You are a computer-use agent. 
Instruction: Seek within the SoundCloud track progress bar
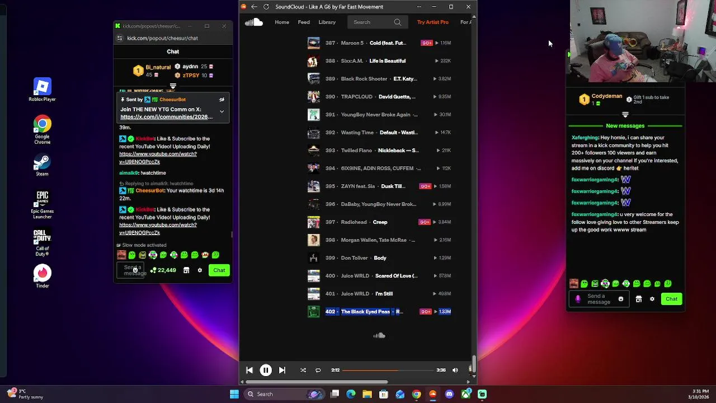tap(388, 370)
